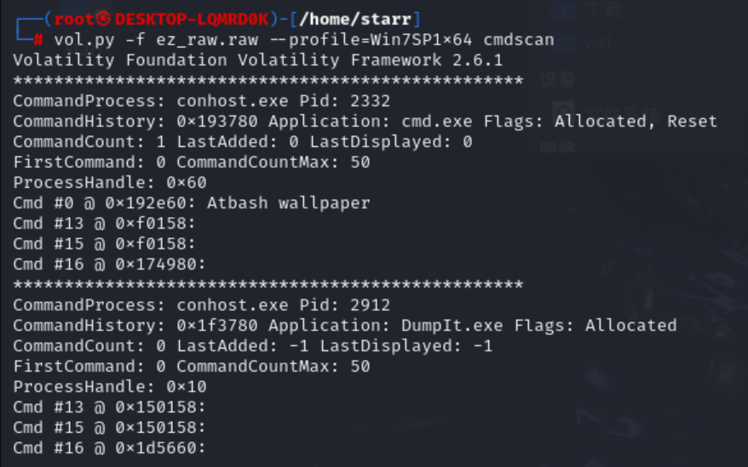Screen dimensions: 748x467
Task: Click the 'Allocated, Reset' flags text
Action: (636, 121)
